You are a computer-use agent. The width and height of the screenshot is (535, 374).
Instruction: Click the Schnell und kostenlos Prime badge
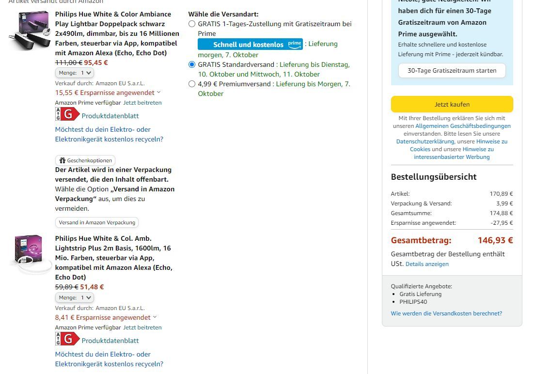[x=250, y=44]
